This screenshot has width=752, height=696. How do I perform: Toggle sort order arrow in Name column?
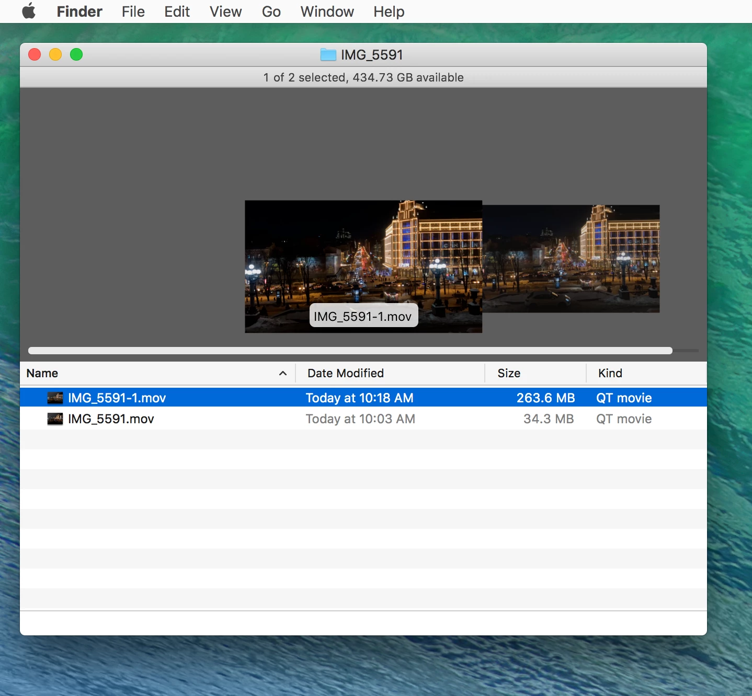point(283,373)
